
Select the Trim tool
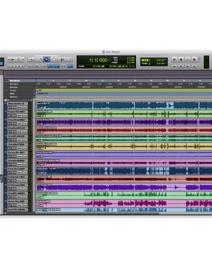tap(39, 59)
